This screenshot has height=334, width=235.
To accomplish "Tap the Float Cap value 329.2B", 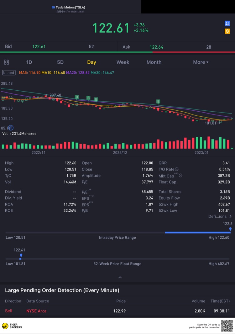I will click(224, 182).
